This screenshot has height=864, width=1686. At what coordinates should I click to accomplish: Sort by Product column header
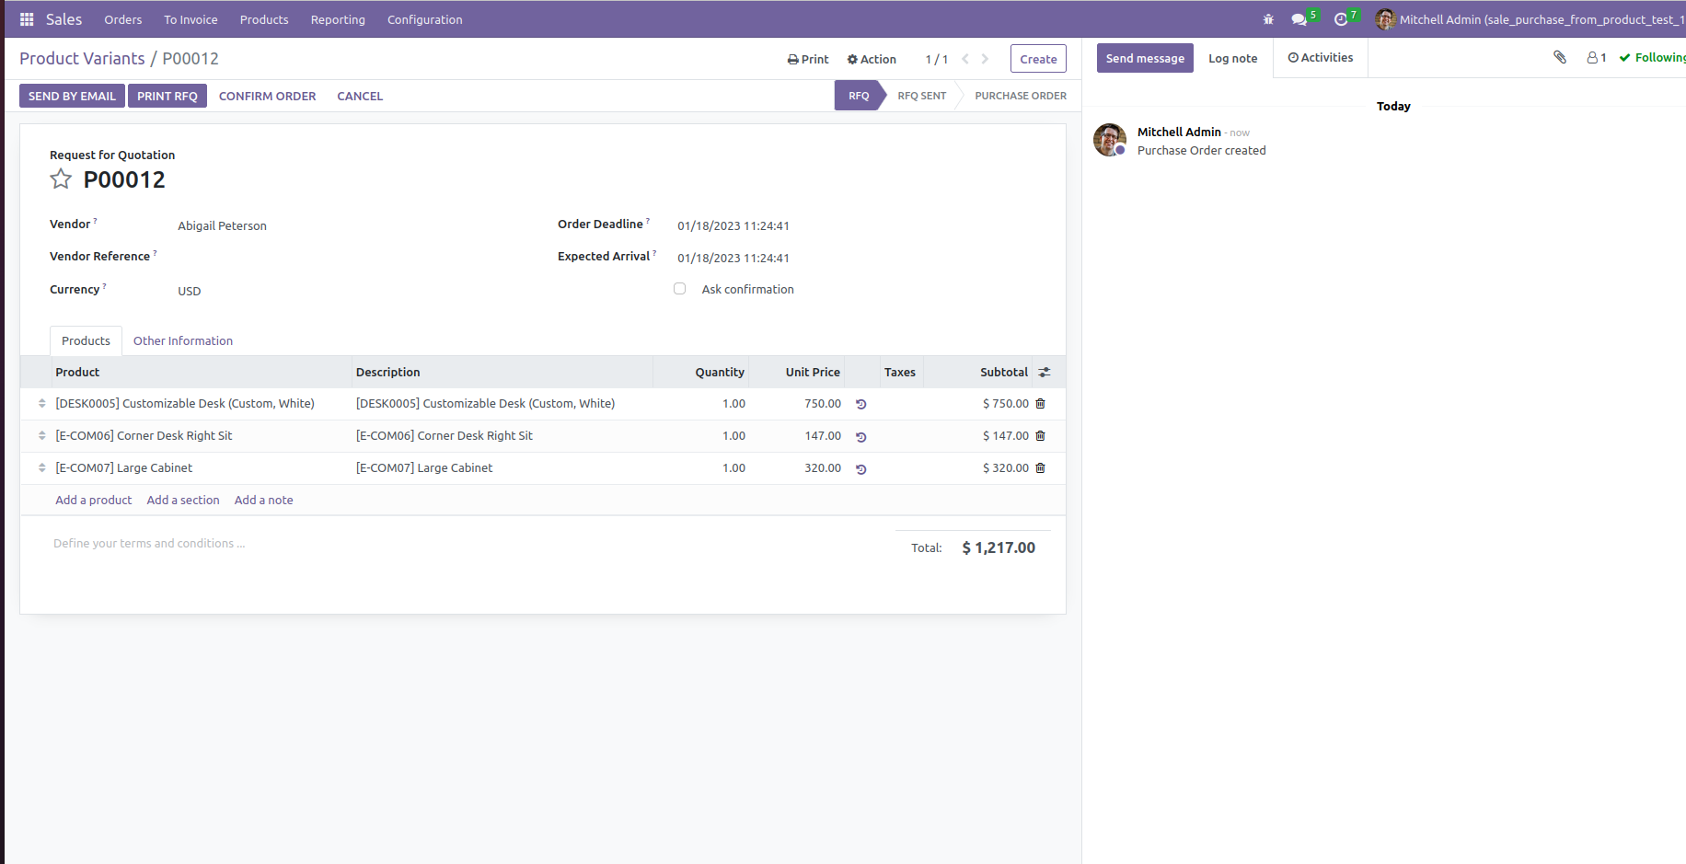pyautogui.click(x=77, y=373)
